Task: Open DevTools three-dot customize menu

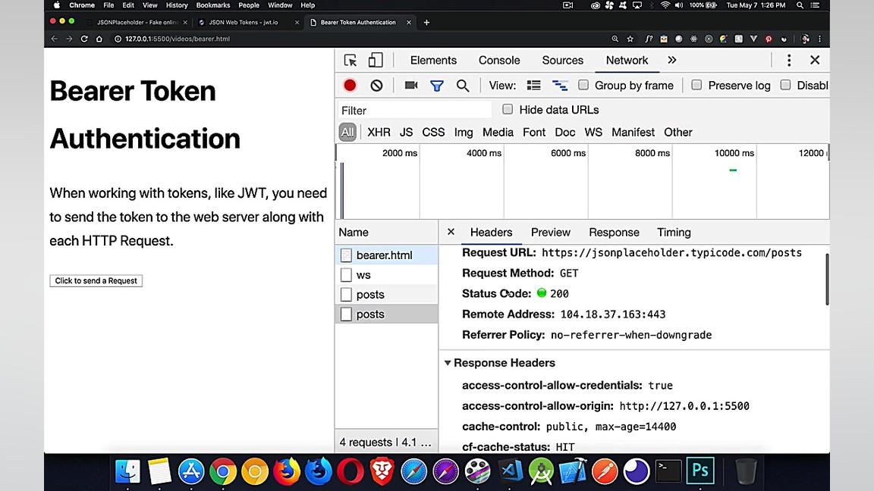Action: coord(789,61)
